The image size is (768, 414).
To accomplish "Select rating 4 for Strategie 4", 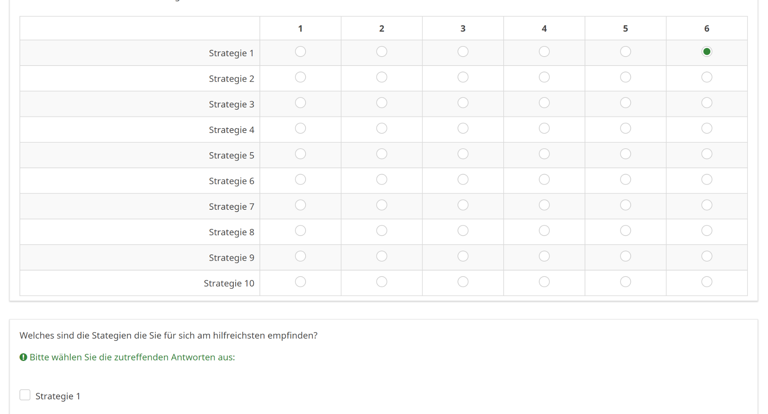I will (544, 129).
